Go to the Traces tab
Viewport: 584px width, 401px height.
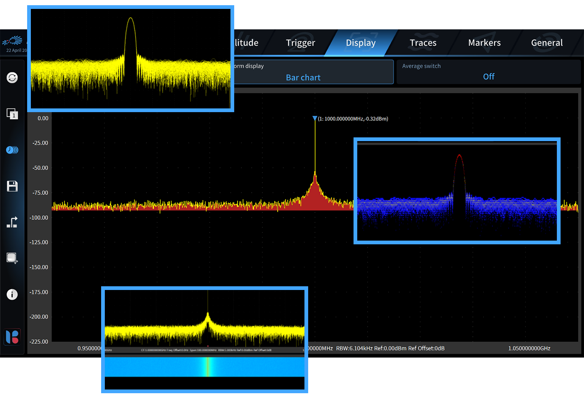(423, 43)
